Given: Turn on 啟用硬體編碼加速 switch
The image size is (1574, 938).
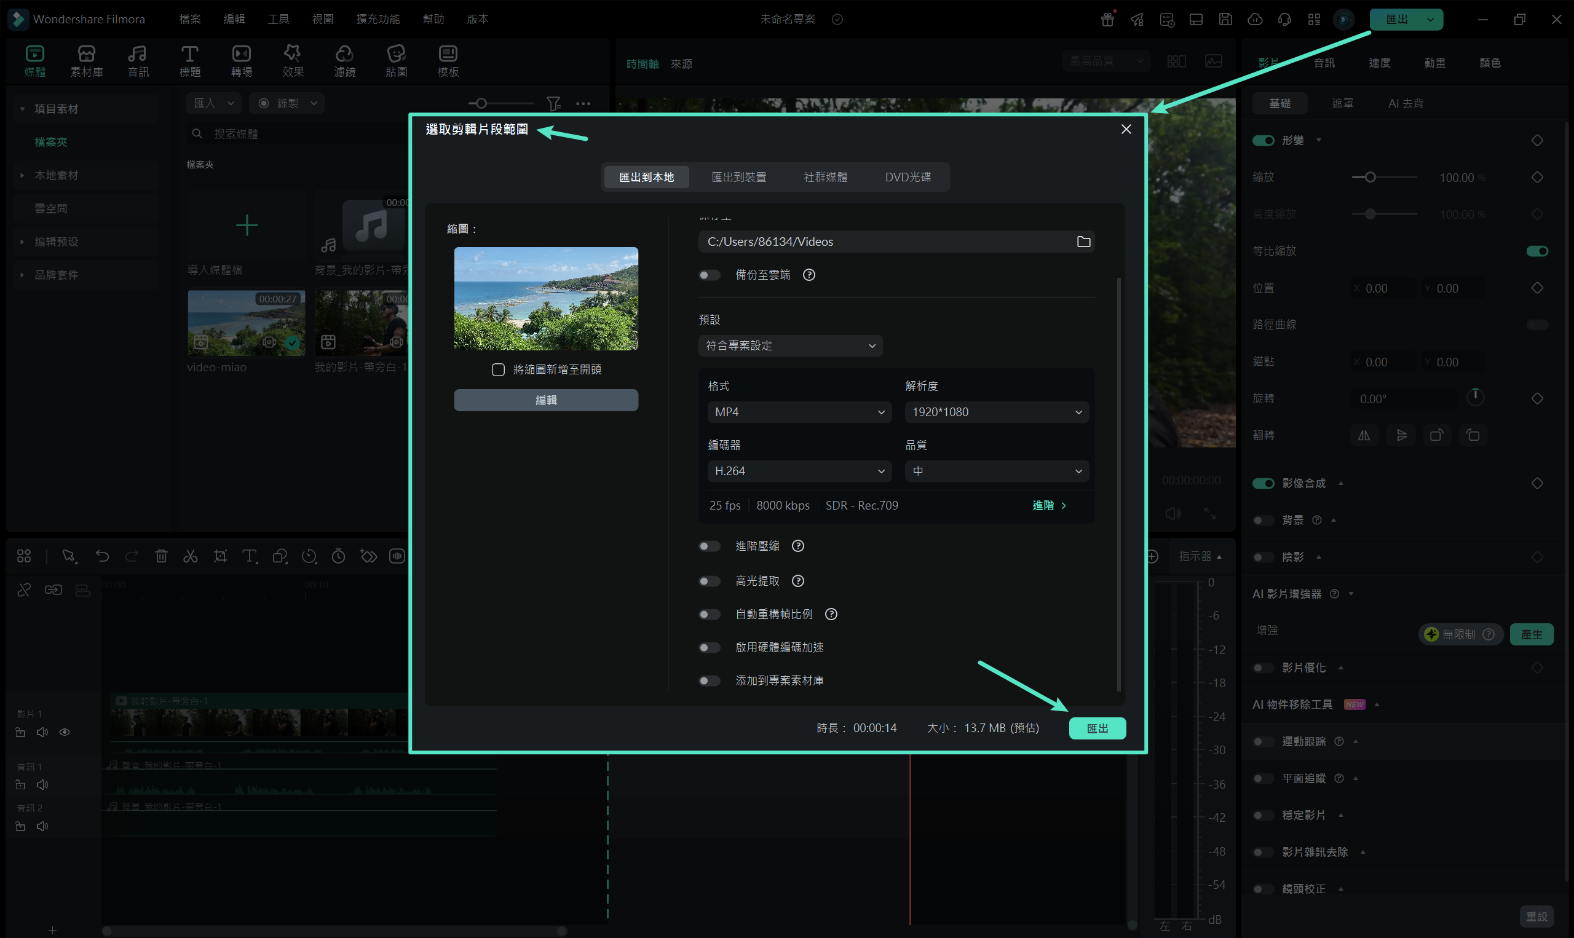Looking at the screenshot, I should coord(710,647).
